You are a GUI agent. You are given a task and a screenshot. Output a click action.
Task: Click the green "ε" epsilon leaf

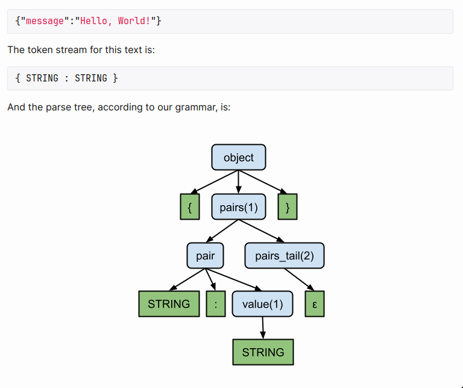click(x=314, y=304)
